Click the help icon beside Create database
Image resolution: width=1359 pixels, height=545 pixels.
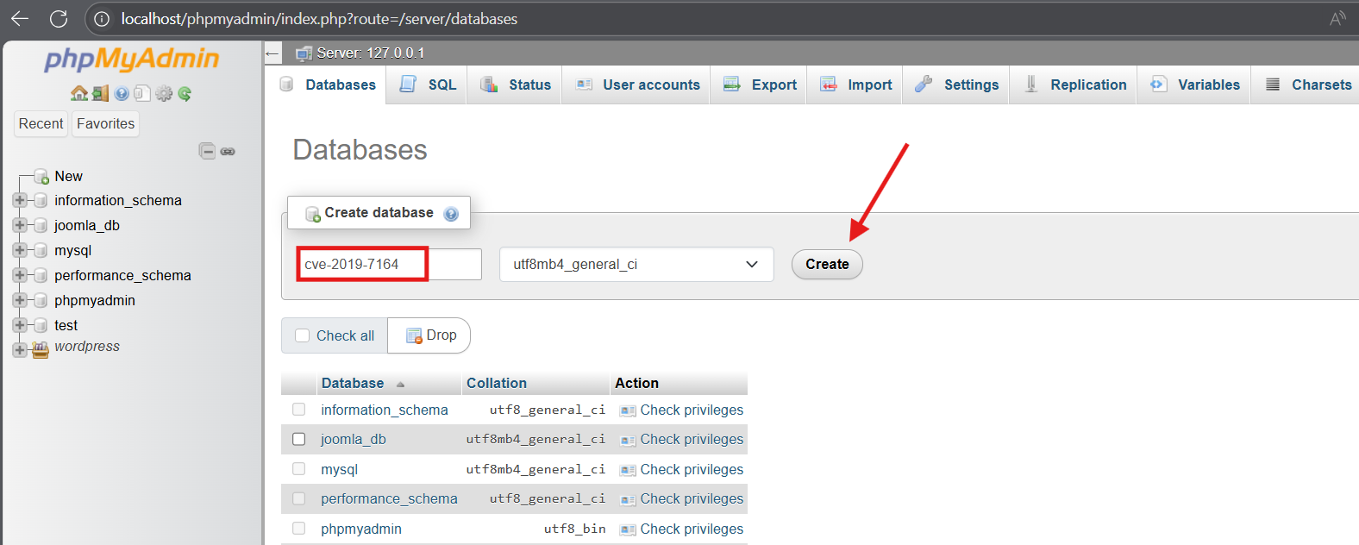[x=451, y=214]
